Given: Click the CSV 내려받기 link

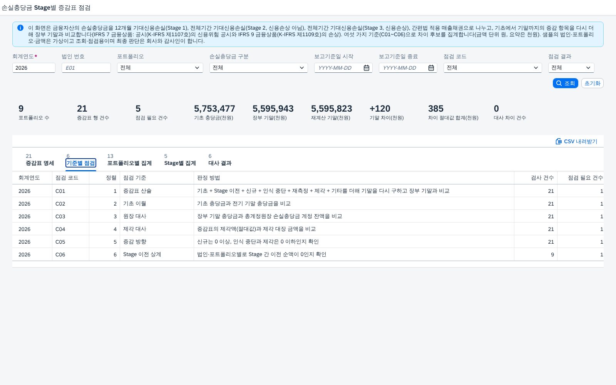Looking at the screenshot, I should [576, 141].
